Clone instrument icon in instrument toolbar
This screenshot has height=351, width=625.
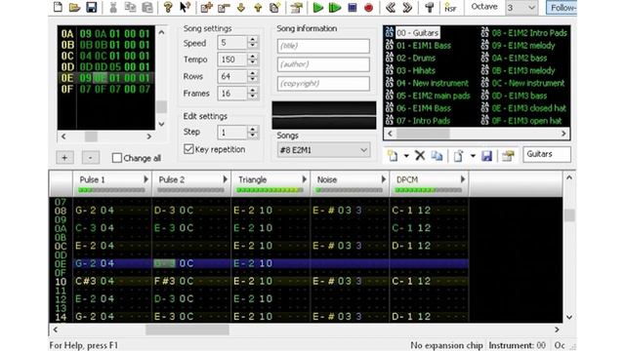pos(437,156)
